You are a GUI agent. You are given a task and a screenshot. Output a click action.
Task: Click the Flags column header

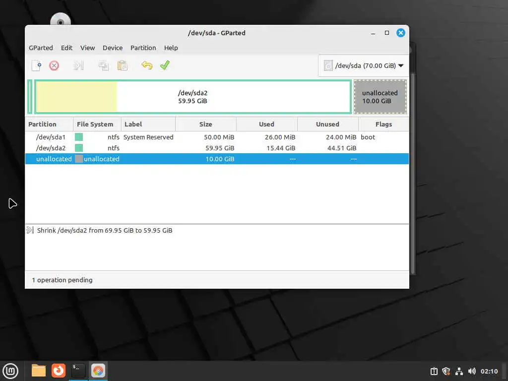(x=383, y=125)
